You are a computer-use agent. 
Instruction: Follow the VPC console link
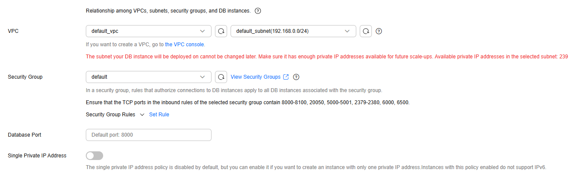(x=185, y=45)
